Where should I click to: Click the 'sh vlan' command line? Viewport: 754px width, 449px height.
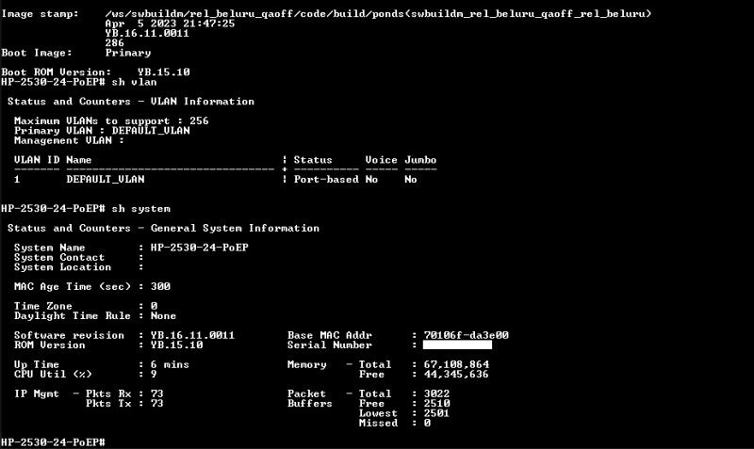tap(79, 82)
